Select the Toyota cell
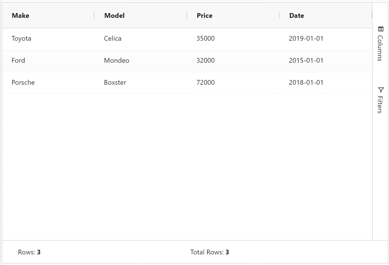The width and height of the screenshot is (389, 265). pos(21,38)
